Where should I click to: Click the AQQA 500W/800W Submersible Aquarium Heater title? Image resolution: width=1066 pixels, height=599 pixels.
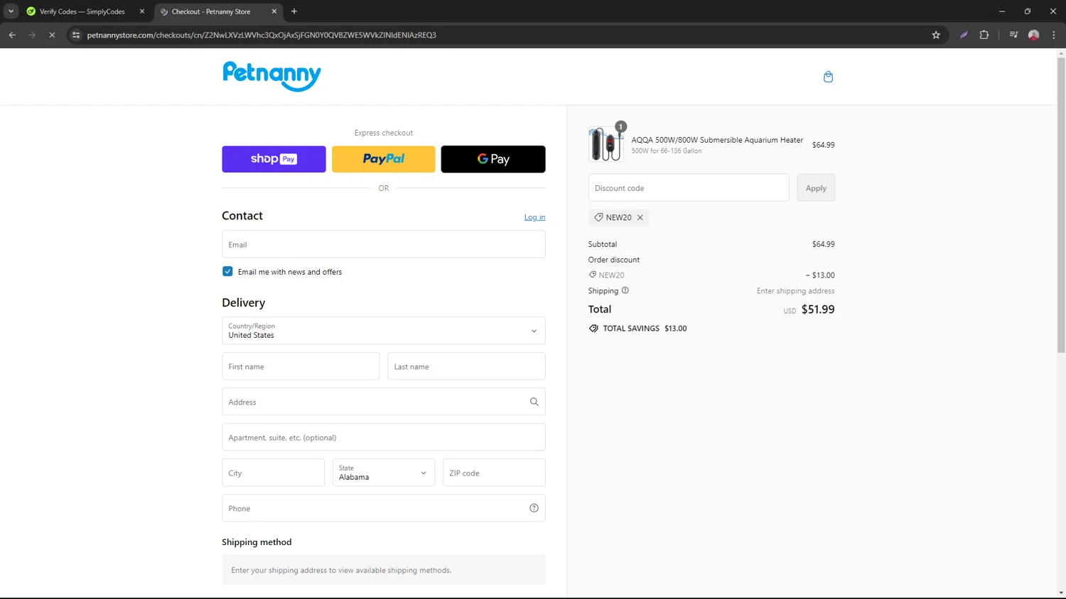[717, 140]
